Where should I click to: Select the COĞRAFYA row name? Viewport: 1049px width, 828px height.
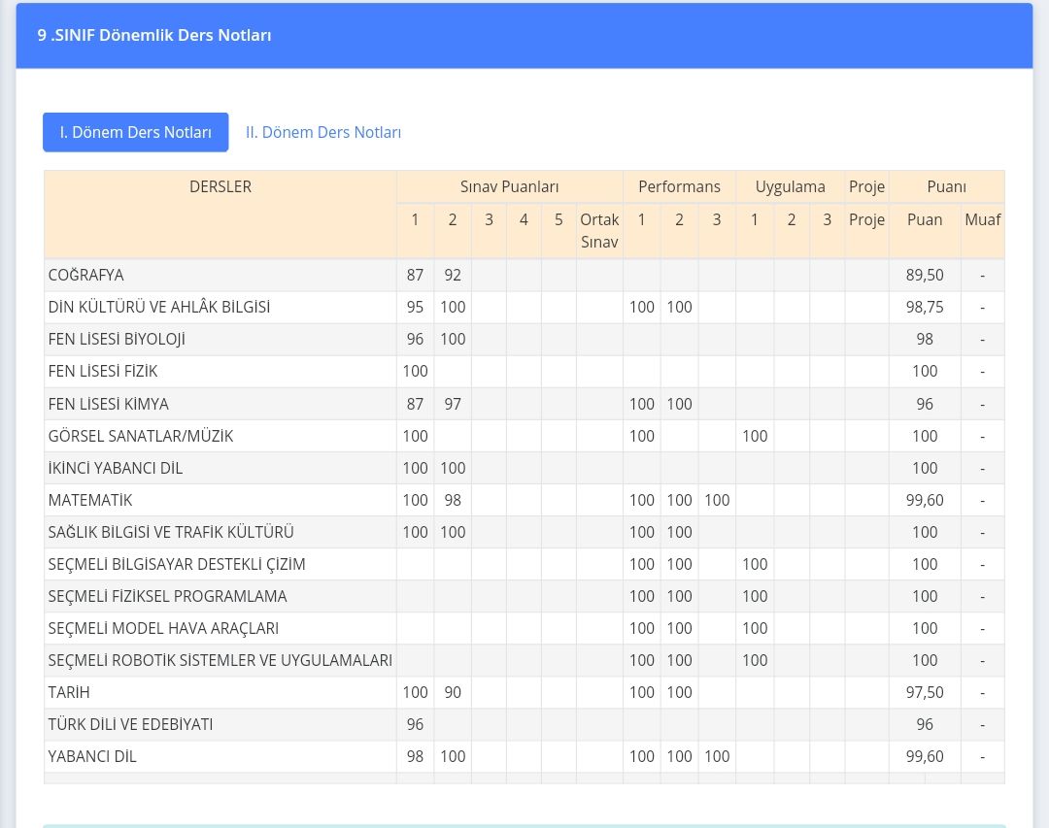click(x=85, y=275)
